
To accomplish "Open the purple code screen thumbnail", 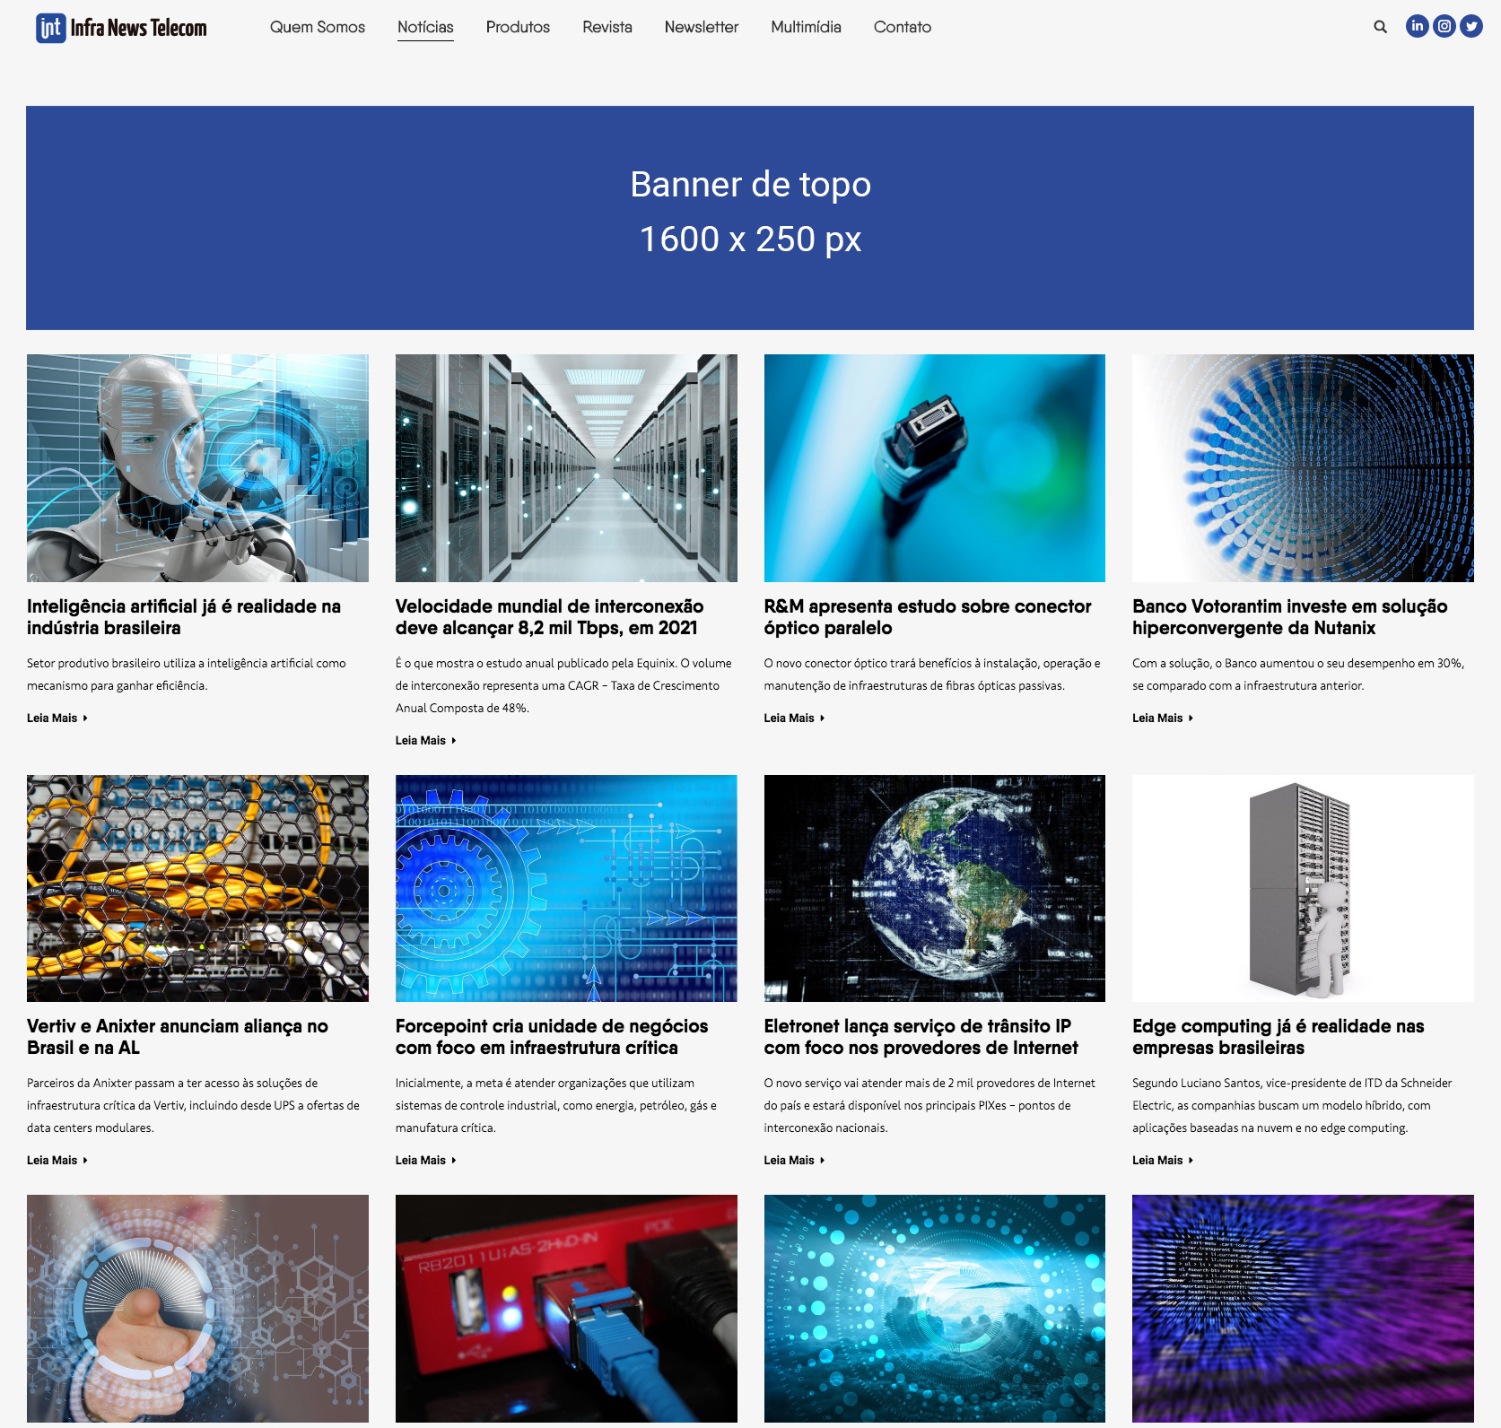I will [1303, 1309].
